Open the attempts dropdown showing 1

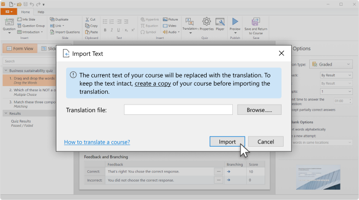[336, 91]
